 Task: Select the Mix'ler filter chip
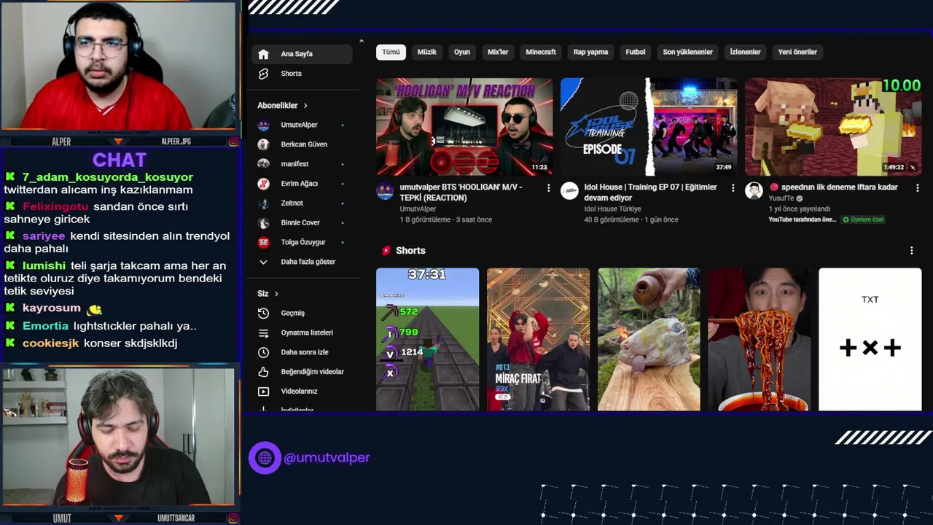(x=498, y=52)
